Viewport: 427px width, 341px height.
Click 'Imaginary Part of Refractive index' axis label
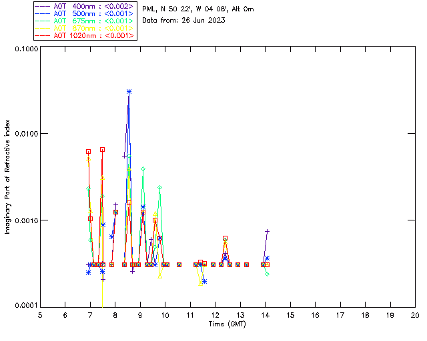[x=7, y=176]
